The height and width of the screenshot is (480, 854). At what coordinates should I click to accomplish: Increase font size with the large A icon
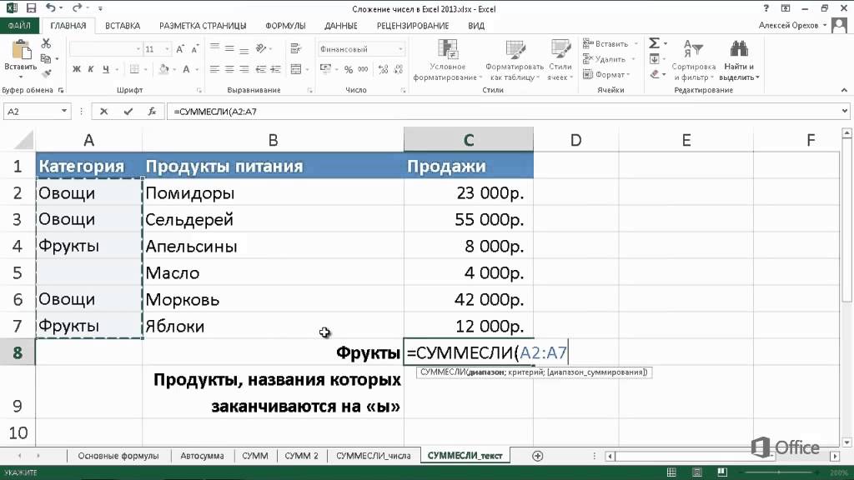point(180,49)
